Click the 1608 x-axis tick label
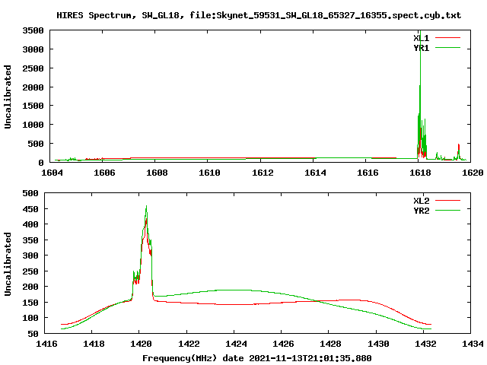 [x=157, y=173]
